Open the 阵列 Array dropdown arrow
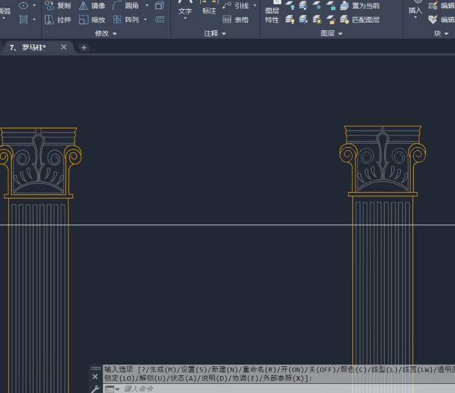Viewport: 455px width, 393px height. (145, 20)
